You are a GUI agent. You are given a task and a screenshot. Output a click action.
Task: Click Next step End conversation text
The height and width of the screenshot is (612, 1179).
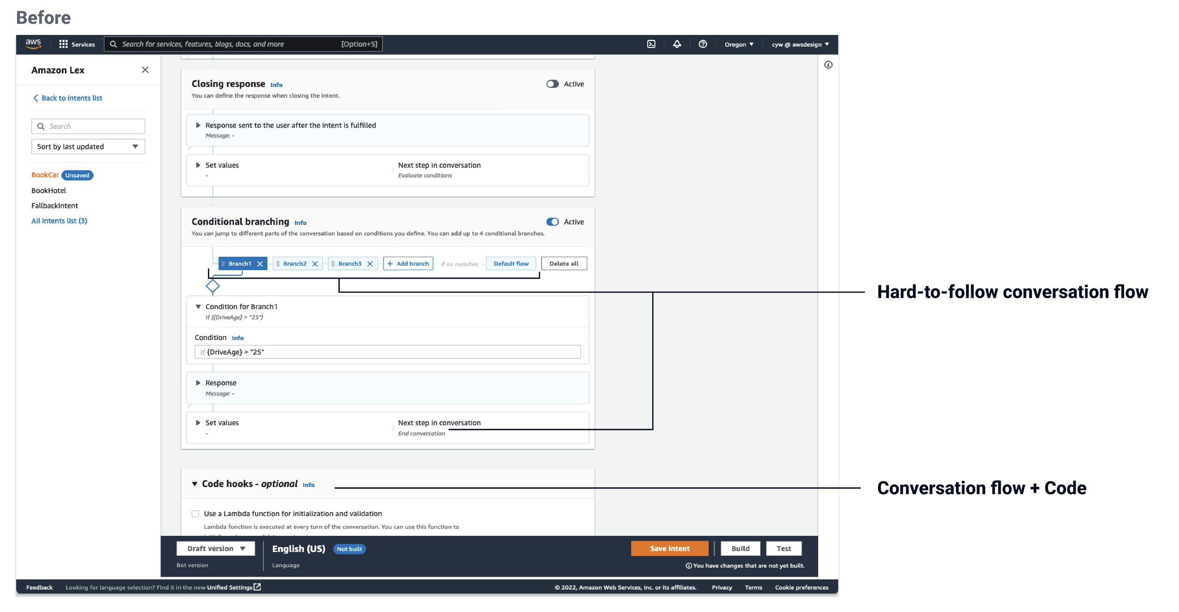(421, 434)
